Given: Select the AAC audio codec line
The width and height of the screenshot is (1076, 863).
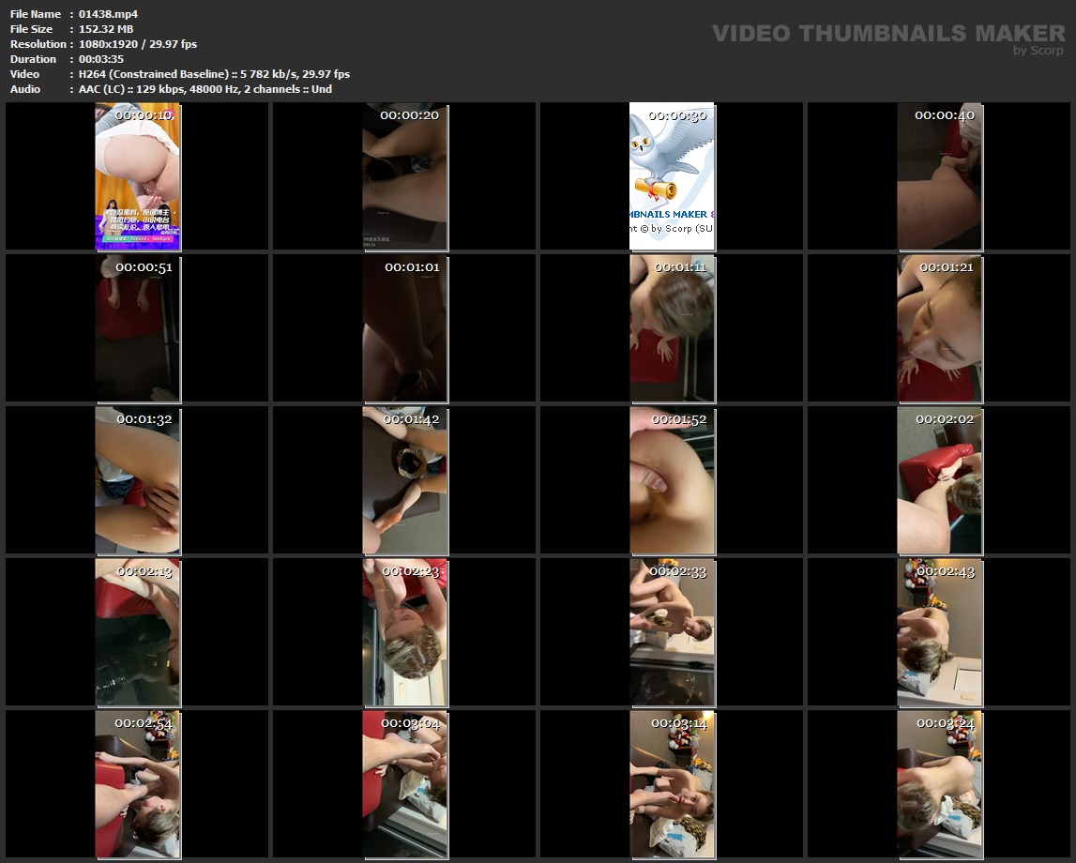Looking at the screenshot, I should click(205, 89).
